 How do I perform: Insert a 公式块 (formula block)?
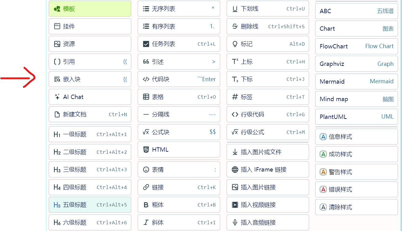click(179, 132)
